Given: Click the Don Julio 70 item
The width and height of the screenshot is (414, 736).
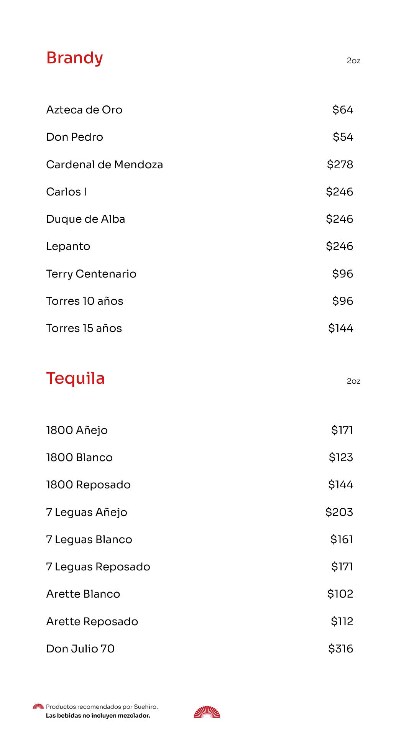Looking at the screenshot, I should (x=80, y=649).
